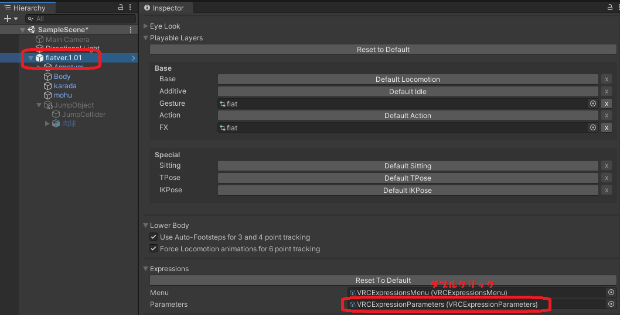The width and height of the screenshot is (620, 315).
Task: Click the mohu cube icon
Action: (x=48, y=95)
